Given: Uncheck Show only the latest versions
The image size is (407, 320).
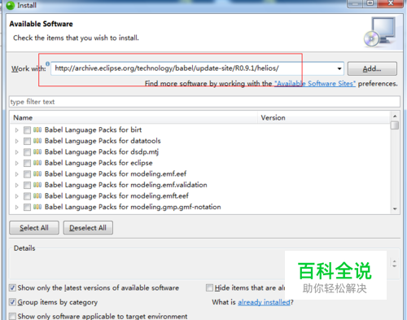Looking at the screenshot, I should click(12, 287).
